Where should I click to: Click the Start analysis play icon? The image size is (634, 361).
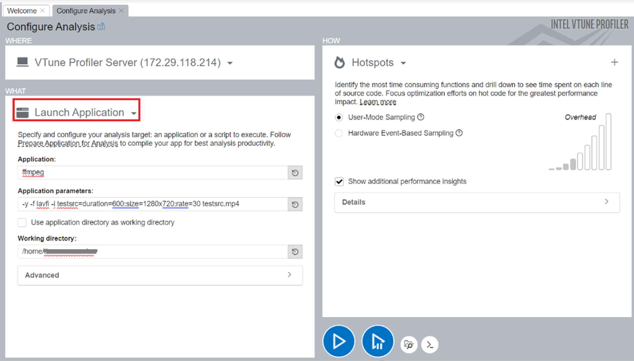pos(339,341)
